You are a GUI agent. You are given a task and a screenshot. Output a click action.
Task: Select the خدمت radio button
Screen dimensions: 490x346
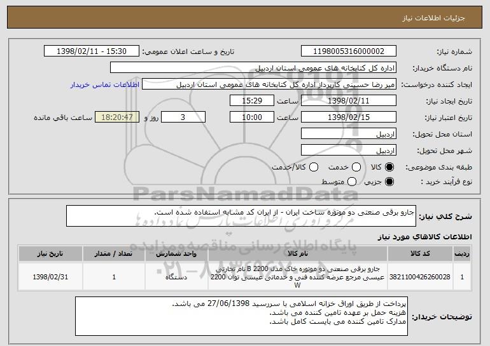click(x=356, y=167)
